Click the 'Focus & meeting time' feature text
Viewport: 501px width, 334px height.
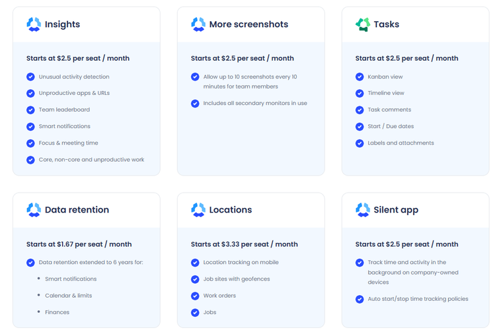point(68,143)
